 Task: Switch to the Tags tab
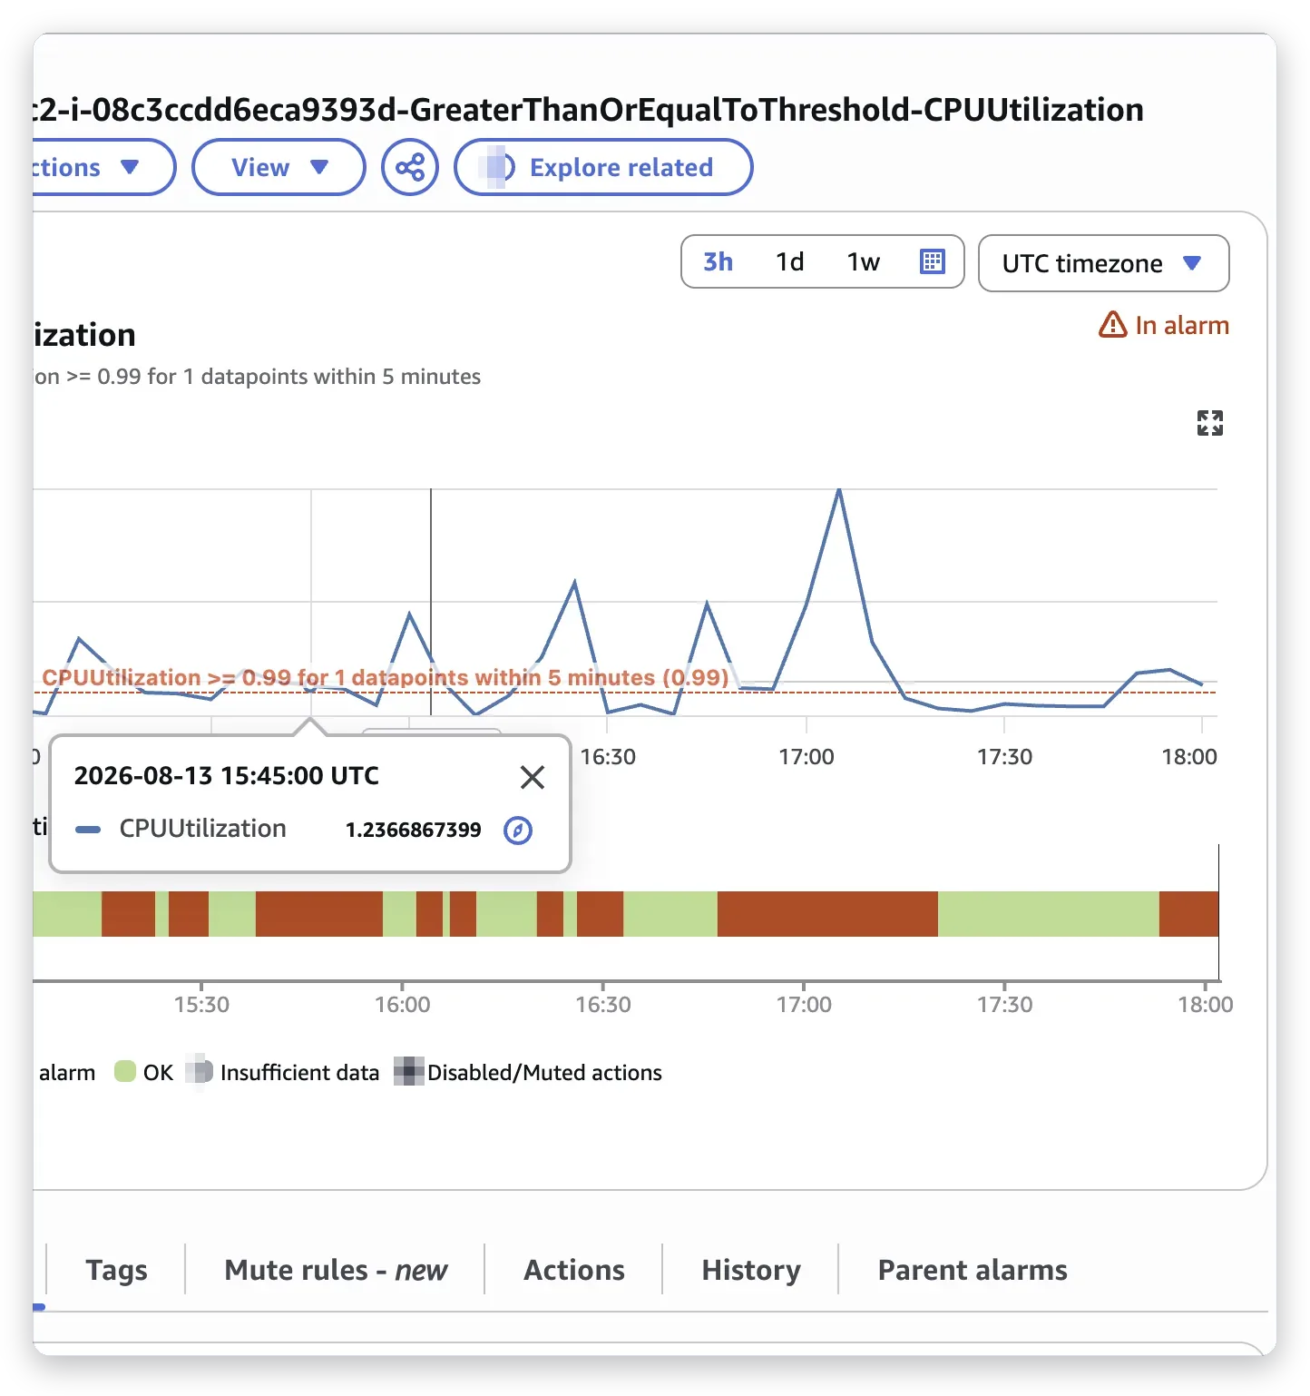coord(116,1270)
